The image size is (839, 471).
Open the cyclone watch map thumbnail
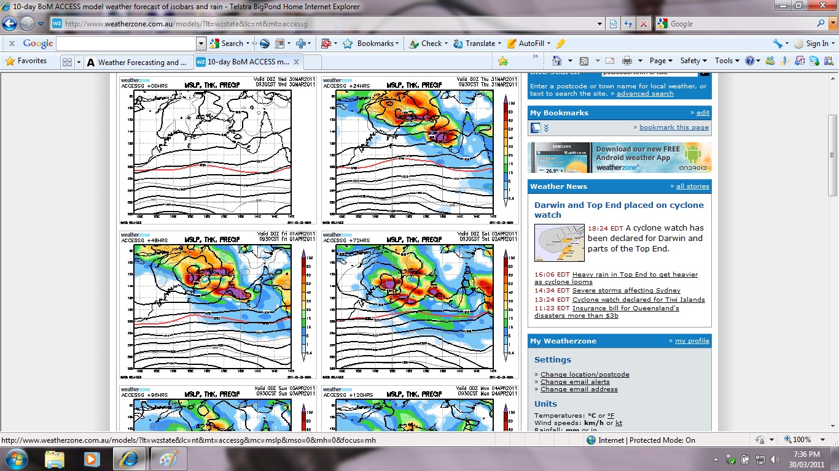point(560,243)
